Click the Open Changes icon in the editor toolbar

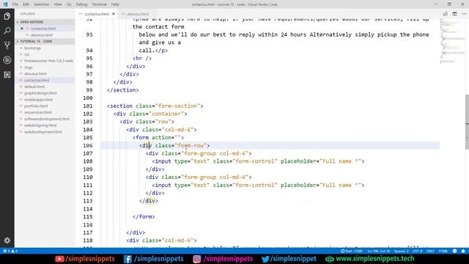pyautogui.click(x=446, y=14)
